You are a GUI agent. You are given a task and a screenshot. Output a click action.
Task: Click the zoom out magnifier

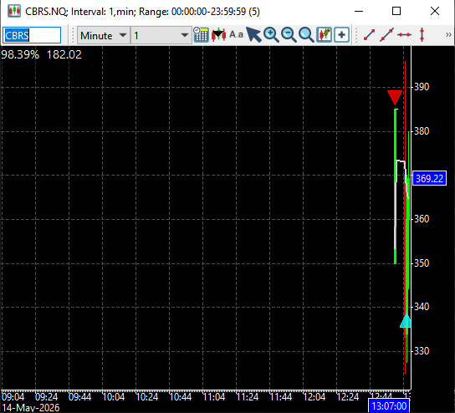tap(289, 35)
